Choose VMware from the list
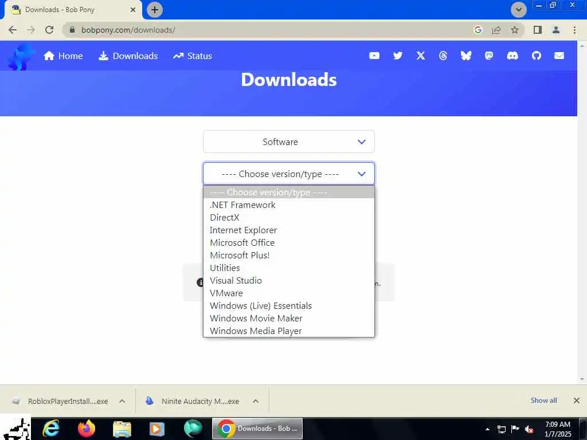587x440 pixels. point(289,293)
